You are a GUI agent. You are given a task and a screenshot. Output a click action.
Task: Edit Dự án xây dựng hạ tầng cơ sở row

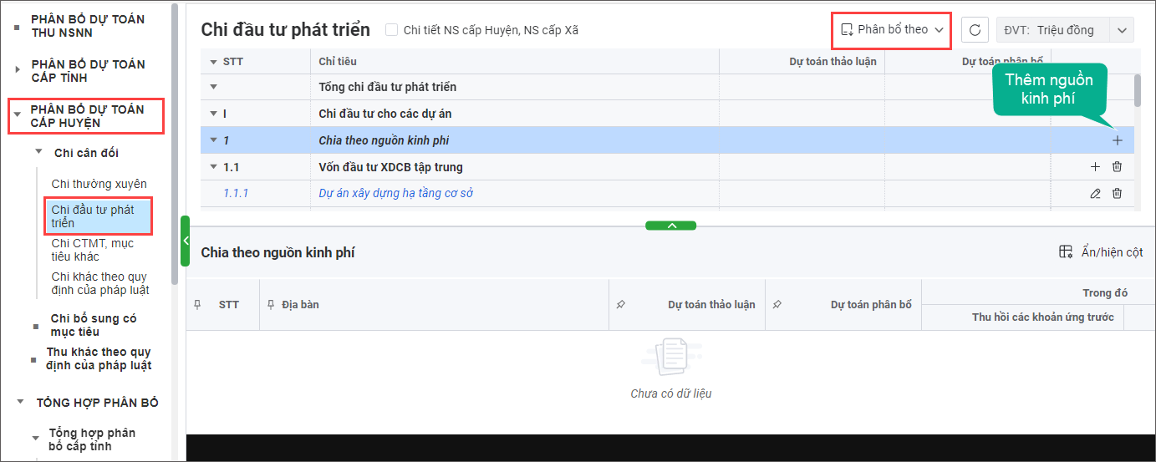click(1095, 194)
